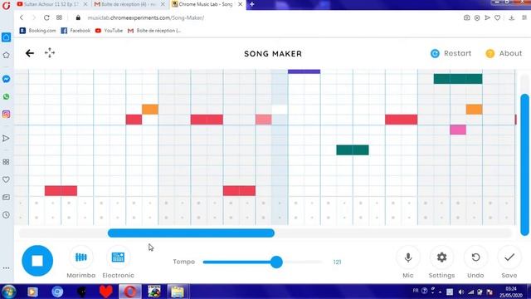531x299 pixels.
Task: Open sidebar three-dots settings
Action: [6, 267]
